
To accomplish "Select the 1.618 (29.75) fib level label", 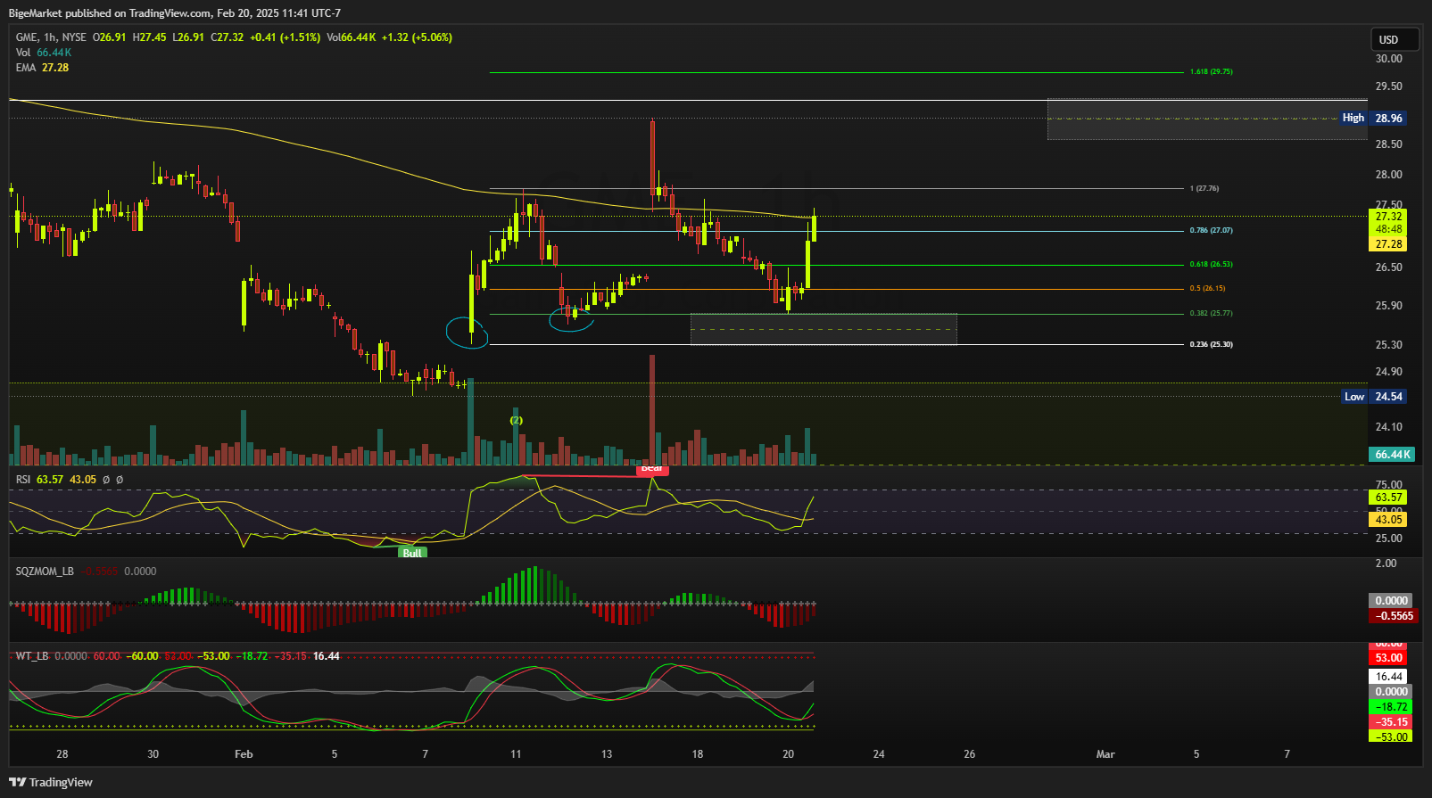I will point(1212,71).
